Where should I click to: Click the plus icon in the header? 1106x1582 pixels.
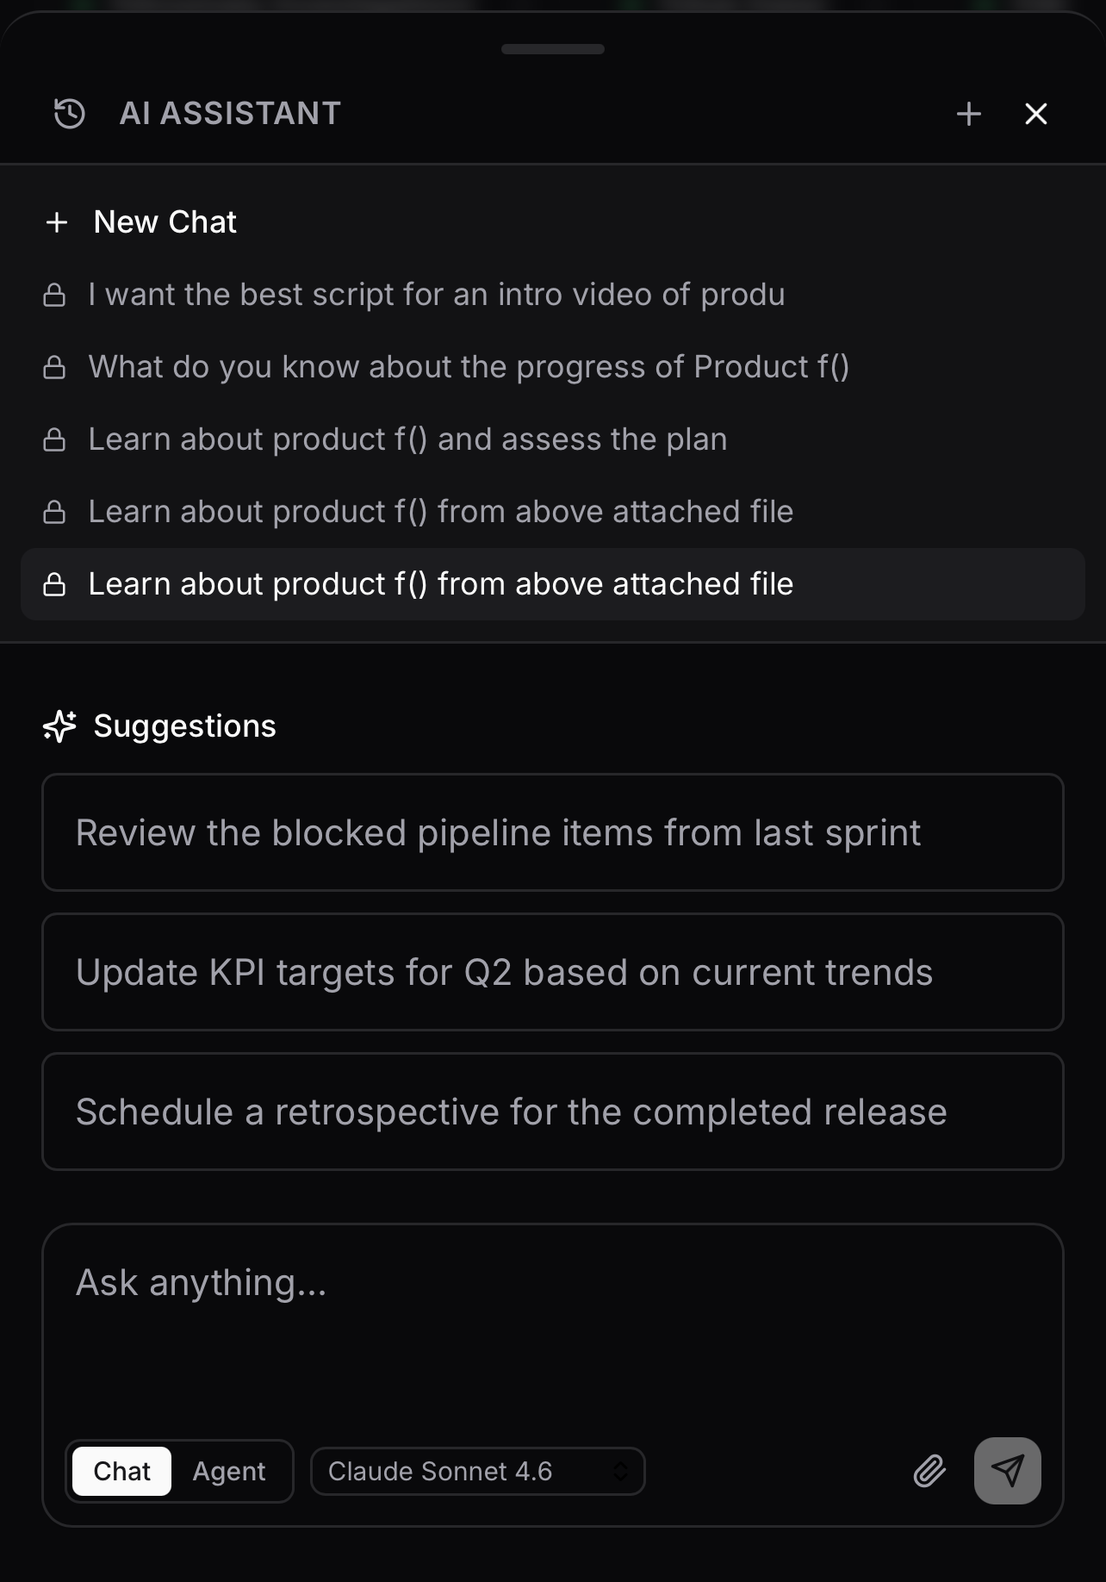[969, 113]
